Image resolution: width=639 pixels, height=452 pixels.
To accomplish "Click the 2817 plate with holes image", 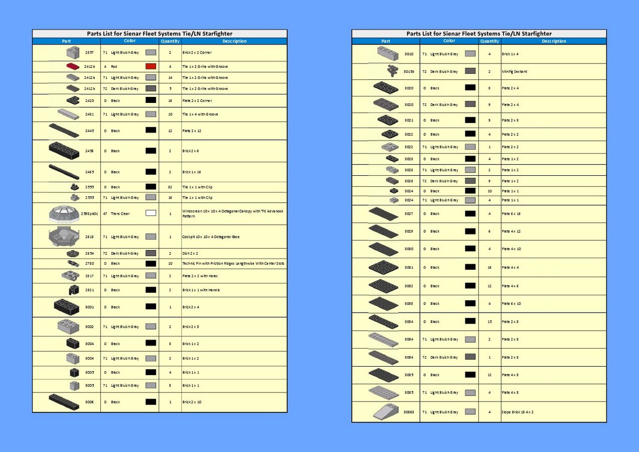I will tap(71, 276).
